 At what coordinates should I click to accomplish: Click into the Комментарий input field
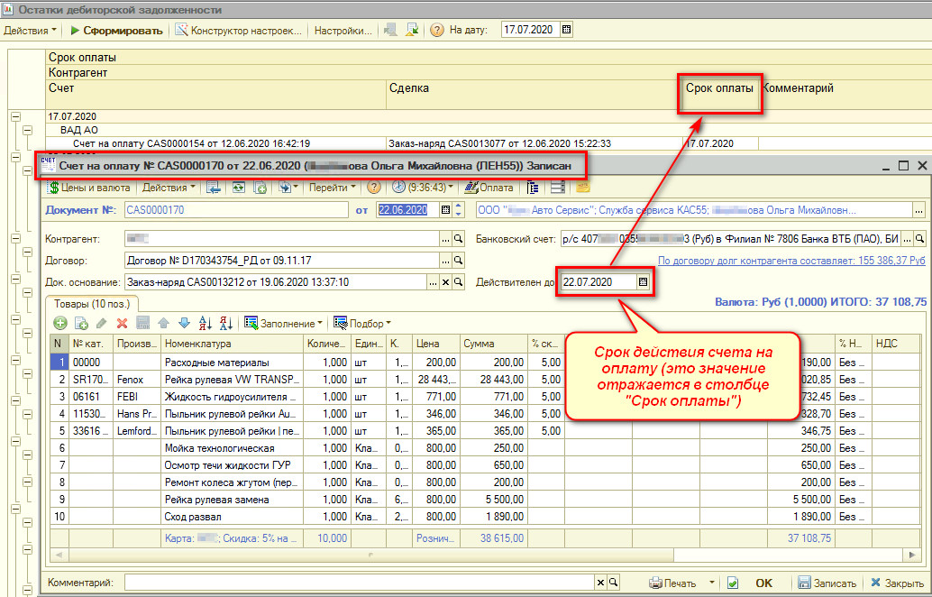click(360, 583)
